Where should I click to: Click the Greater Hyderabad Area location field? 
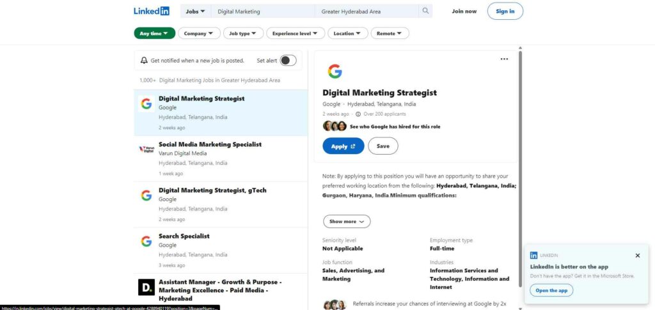point(367,12)
